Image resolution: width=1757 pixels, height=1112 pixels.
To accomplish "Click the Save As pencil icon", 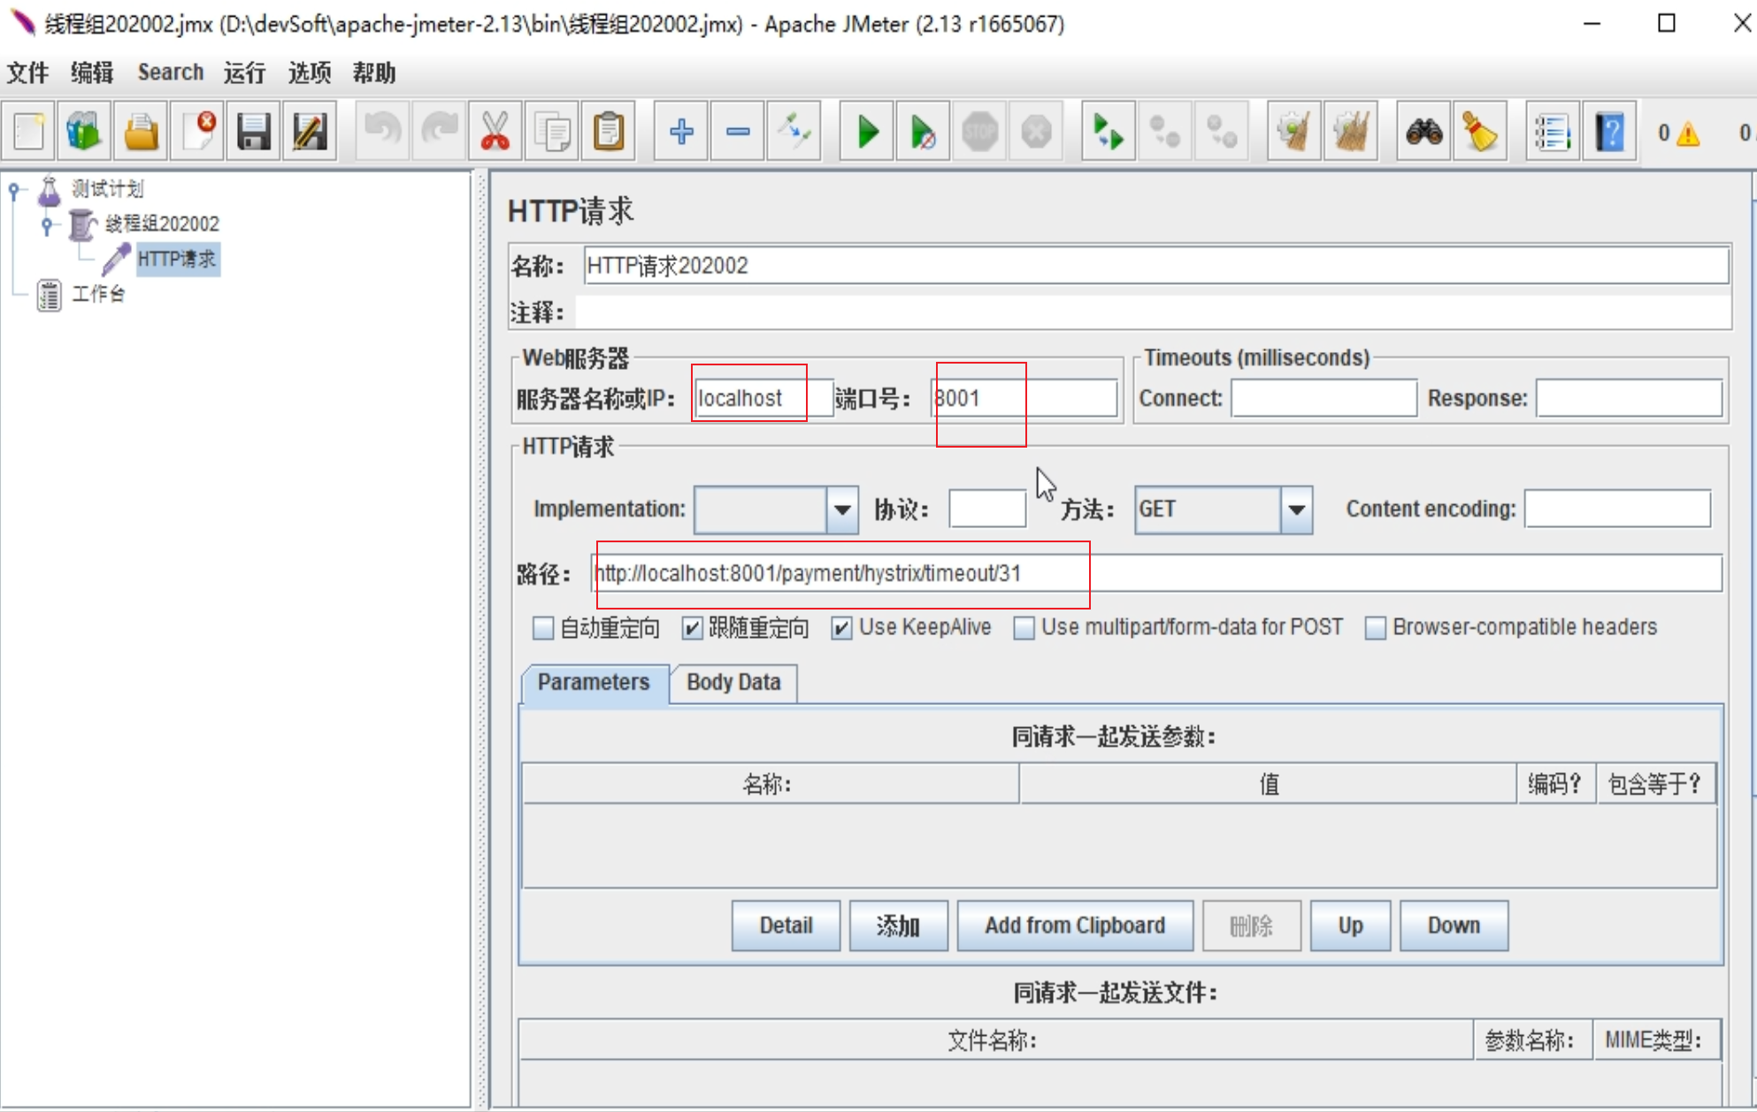I will tap(311, 133).
